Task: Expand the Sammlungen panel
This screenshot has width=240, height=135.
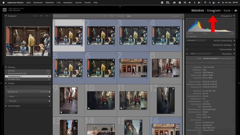Action: click(6, 106)
